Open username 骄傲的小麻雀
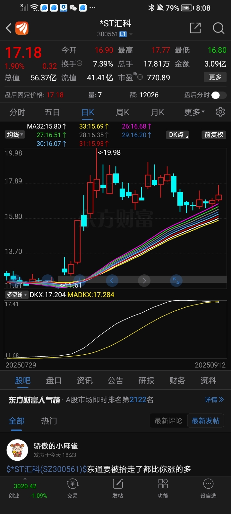This screenshot has height=514, width=231. click(56, 446)
